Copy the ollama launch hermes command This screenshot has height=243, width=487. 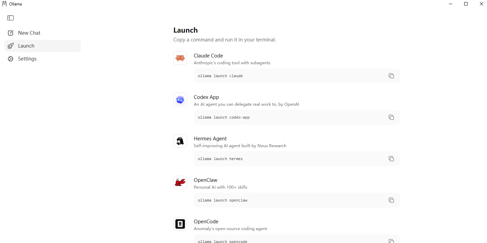pos(391,159)
